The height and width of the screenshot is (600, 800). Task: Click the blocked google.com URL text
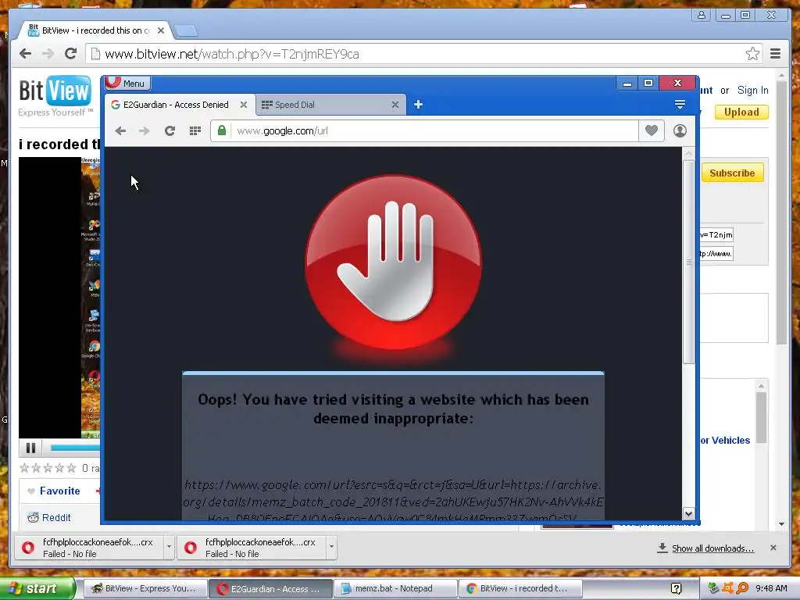[393, 501]
